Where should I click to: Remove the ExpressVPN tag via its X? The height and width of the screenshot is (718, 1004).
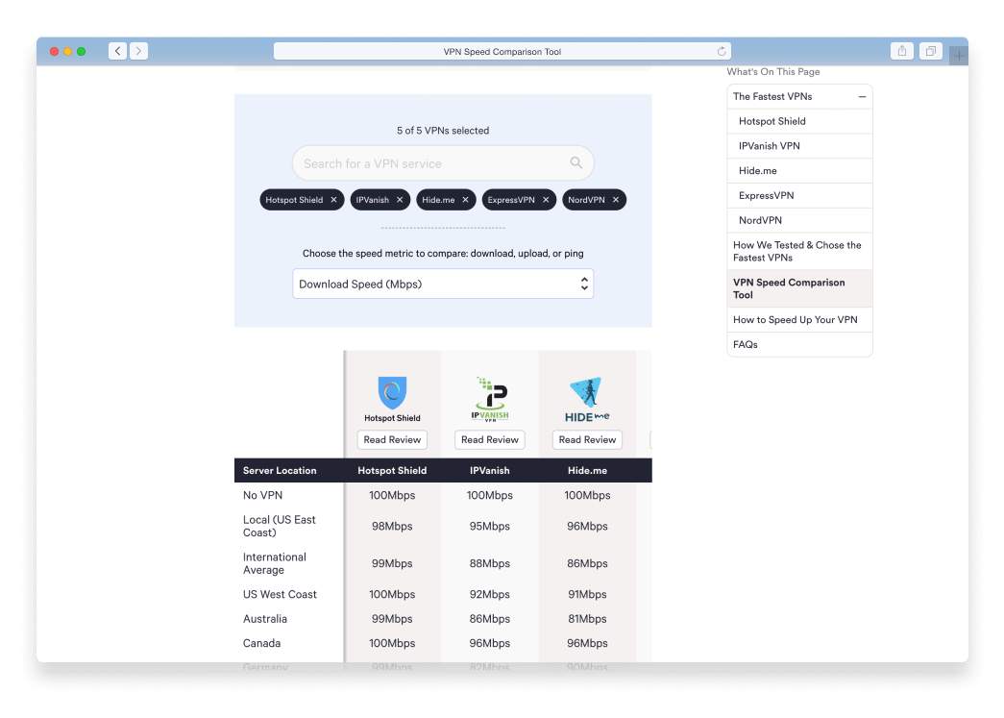[546, 200]
